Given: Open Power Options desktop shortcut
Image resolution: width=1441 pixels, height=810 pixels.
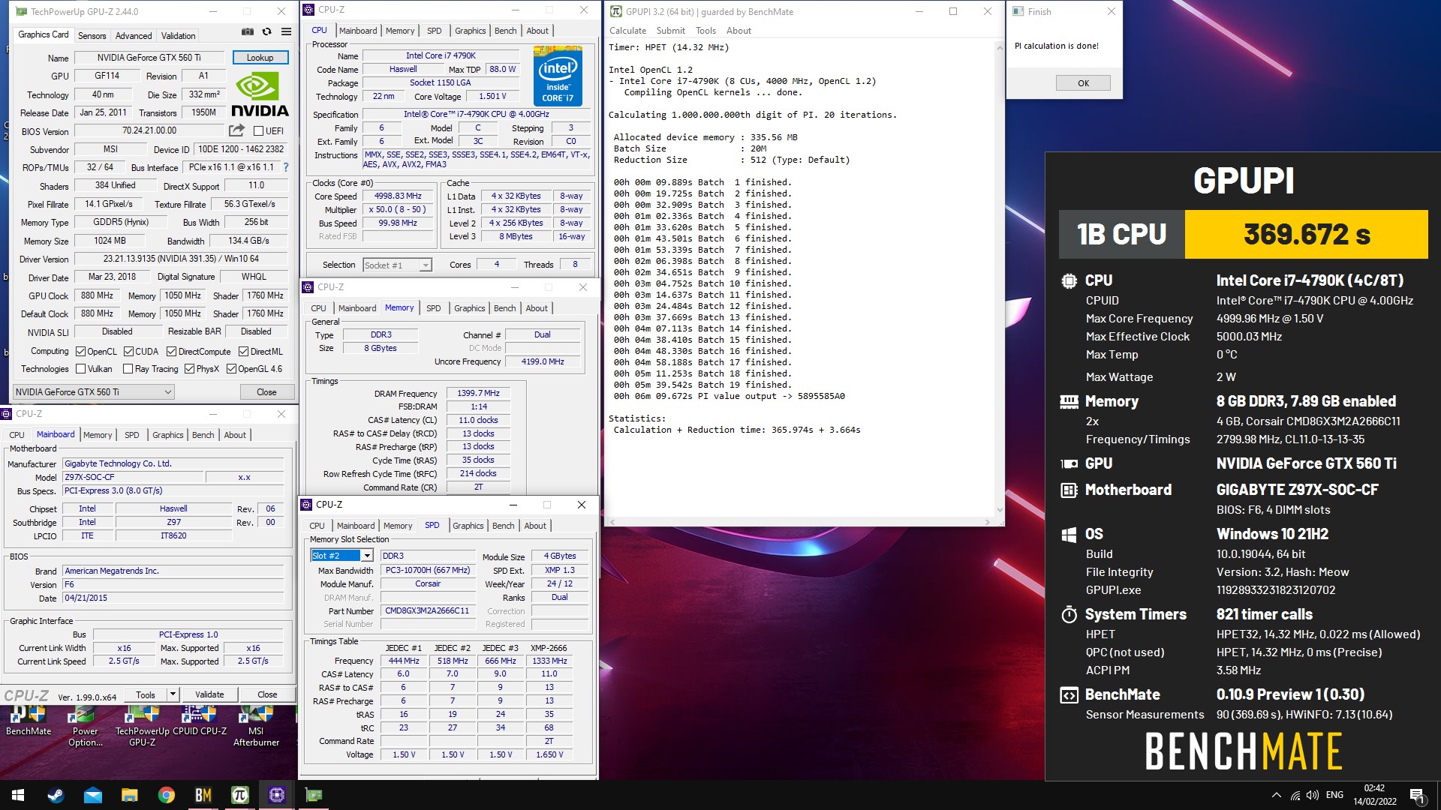Looking at the screenshot, I should pyautogui.click(x=85, y=726).
